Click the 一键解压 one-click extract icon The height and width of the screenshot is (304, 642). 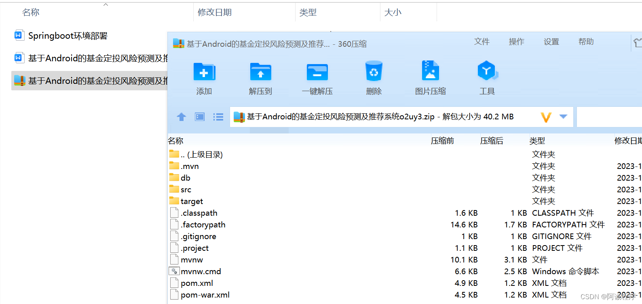(317, 72)
